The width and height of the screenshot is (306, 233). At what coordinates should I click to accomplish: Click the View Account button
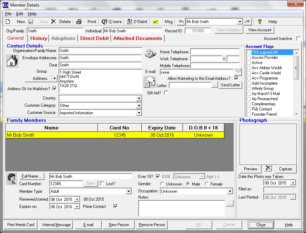point(260,30)
